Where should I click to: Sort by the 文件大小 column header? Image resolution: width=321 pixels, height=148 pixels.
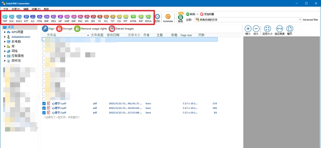134,35
